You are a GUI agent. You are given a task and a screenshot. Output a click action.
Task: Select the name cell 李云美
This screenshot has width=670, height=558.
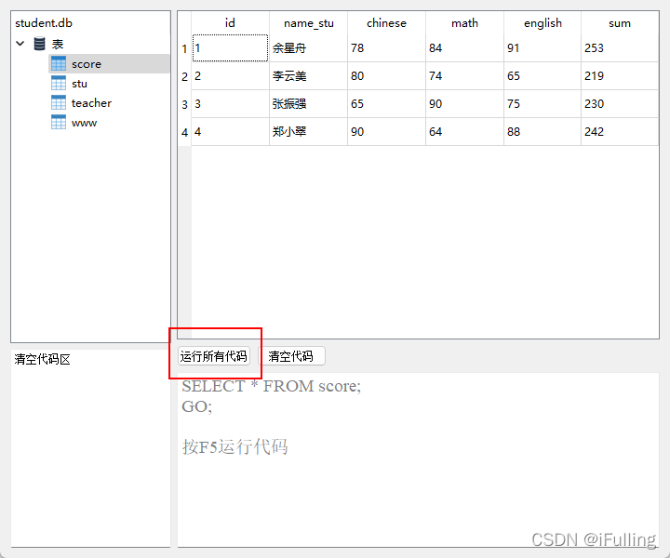tap(309, 76)
